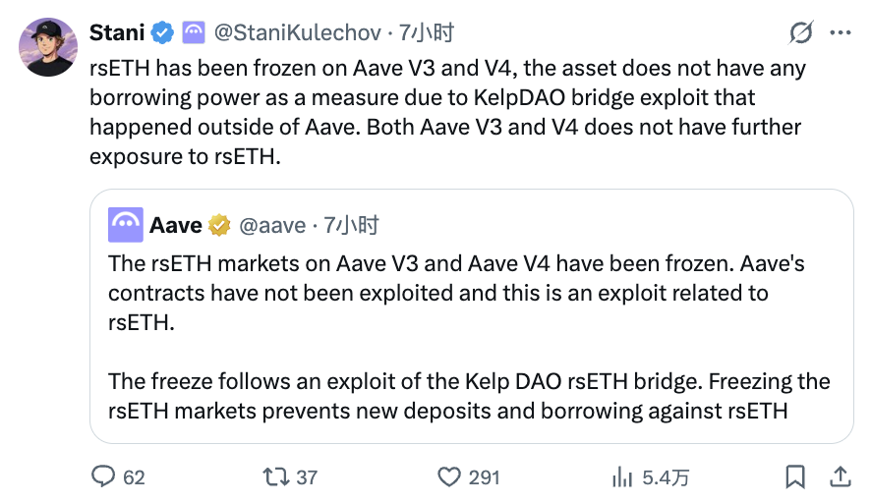Open the @aave handle in quoted tweet
The image size is (871, 503).
tap(273, 225)
